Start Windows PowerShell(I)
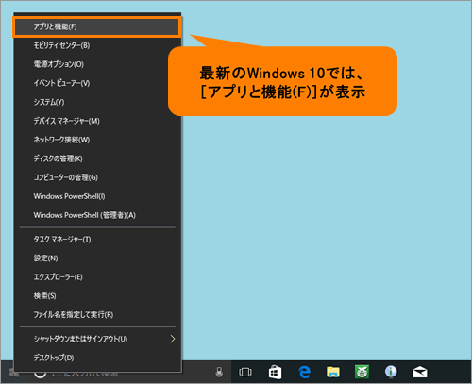Image resolution: width=472 pixels, height=384 pixels. [x=97, y=196]
